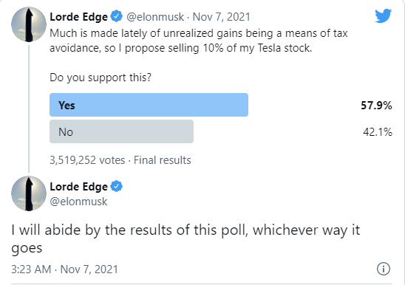Click the quoted tweet text about Tesla stock
Viewport: 405px width, 285px height.
(199, 41)
